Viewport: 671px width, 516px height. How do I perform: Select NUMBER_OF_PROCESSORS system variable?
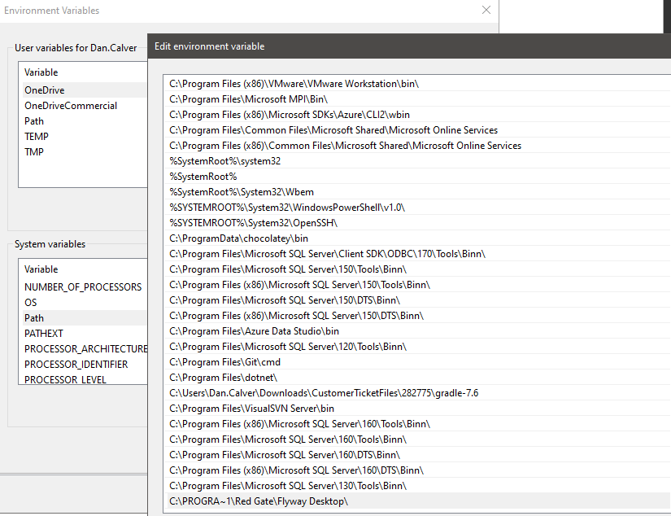pyautogui.click(x=83, y=287)
